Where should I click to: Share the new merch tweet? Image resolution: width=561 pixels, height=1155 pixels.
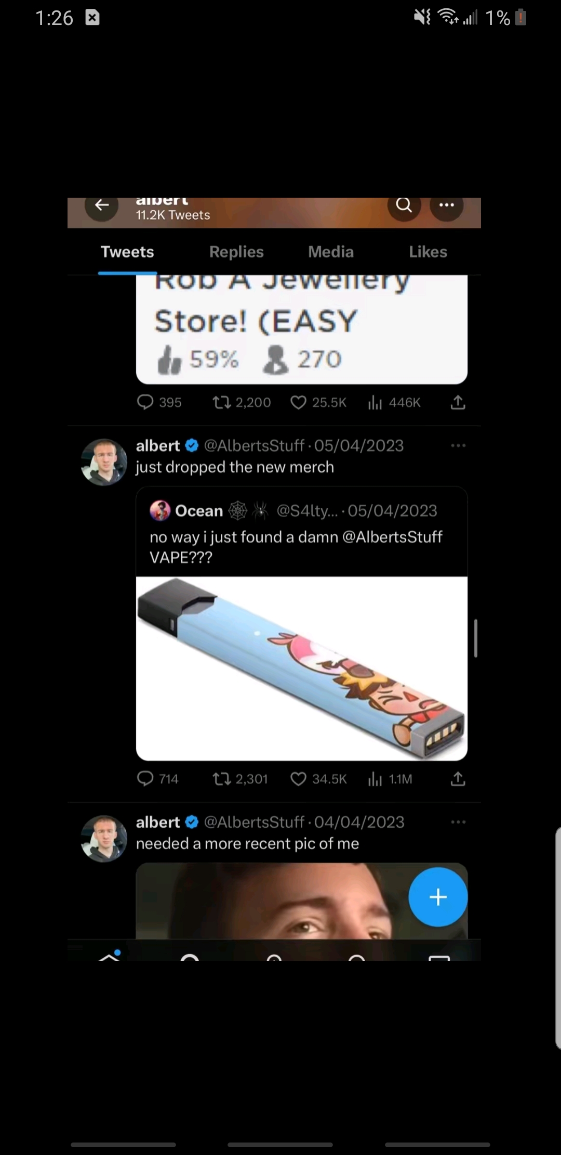[458, 779]
